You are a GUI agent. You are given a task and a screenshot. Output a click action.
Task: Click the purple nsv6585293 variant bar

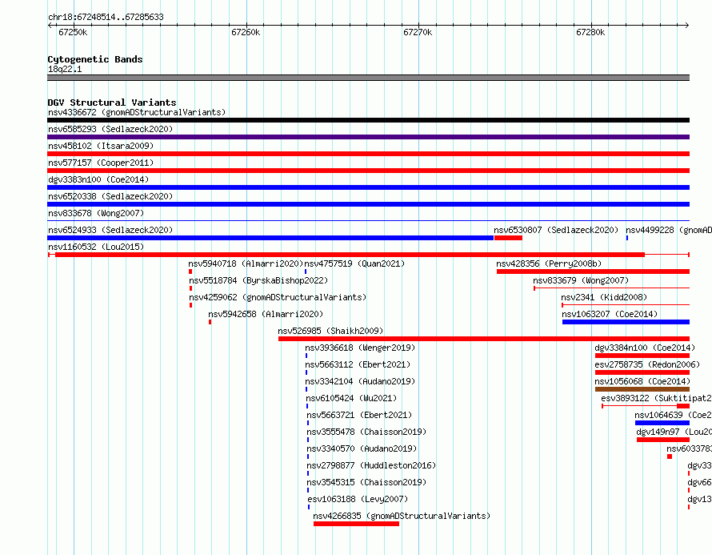point(368,137)
